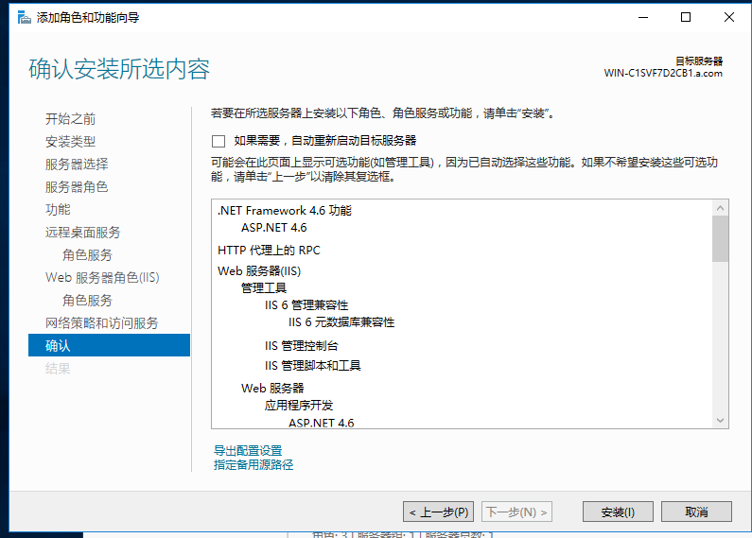
Task: Select 'Web 服务器(IIS)' in list
Action: coord(259,271)
